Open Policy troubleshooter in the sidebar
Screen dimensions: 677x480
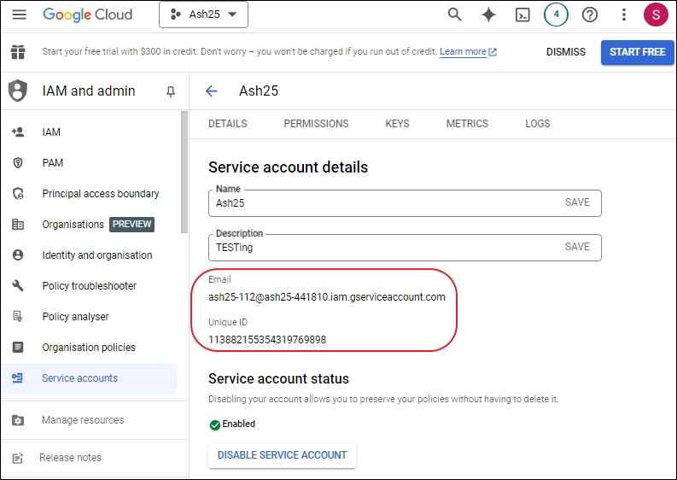pos(90,286)
